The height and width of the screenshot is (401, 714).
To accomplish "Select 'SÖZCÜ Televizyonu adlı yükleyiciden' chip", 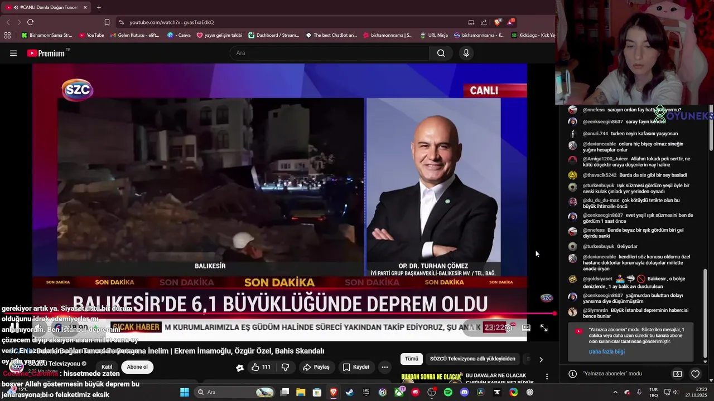I will click(x=472, y=359).
